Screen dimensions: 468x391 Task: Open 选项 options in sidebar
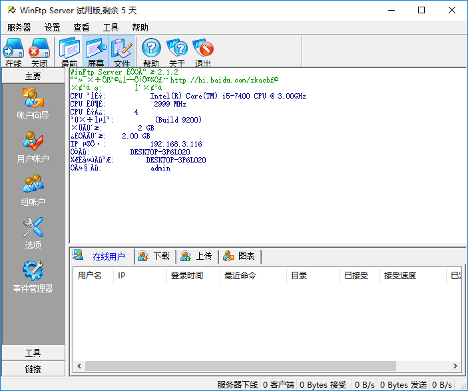click(33, 233)
